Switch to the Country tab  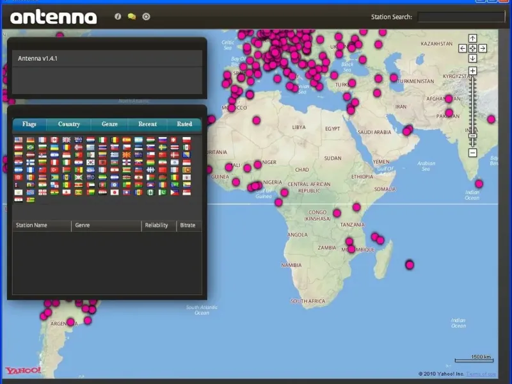[69, 124]
